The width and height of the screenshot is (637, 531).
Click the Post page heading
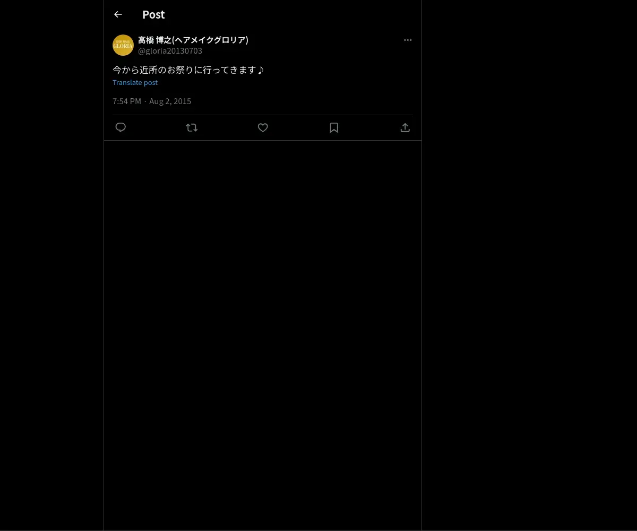pos(153,14)
